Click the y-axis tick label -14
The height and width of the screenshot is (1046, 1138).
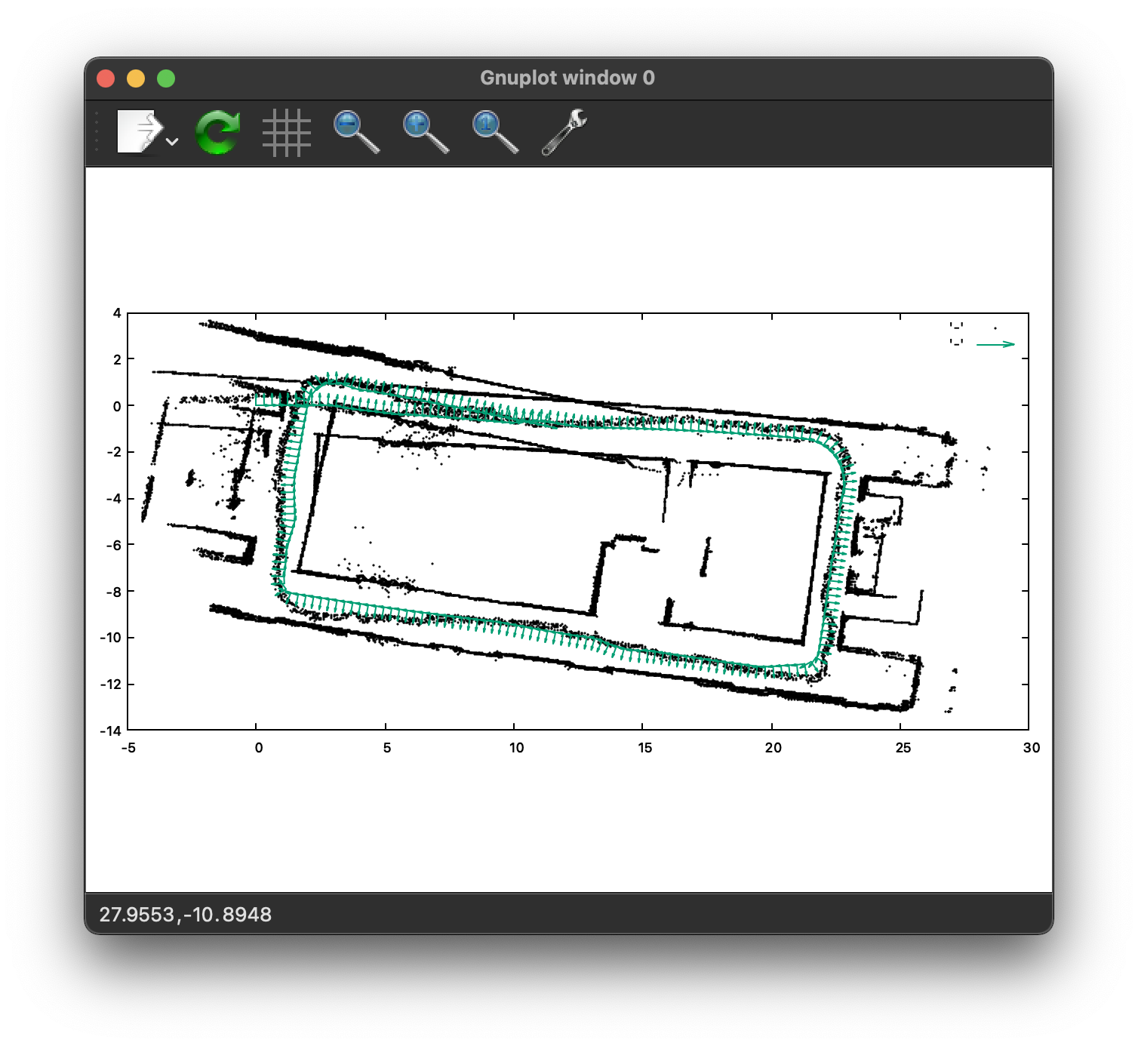tap(110, 731)
